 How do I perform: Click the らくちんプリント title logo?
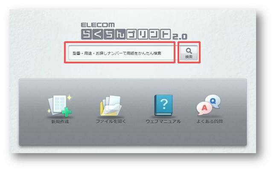[126, 34]
